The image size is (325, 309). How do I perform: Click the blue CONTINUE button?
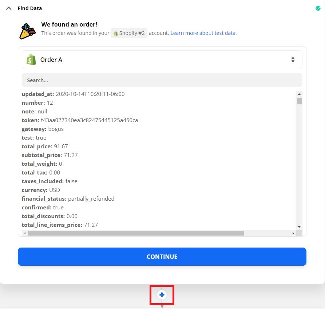pos(162,257)
